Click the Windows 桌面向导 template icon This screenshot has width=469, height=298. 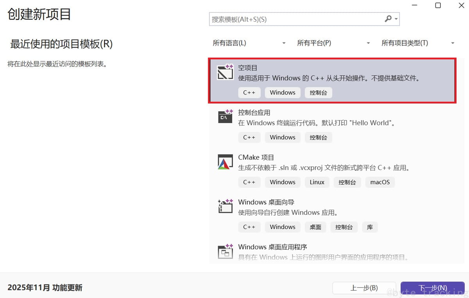(x=225, y=206)
